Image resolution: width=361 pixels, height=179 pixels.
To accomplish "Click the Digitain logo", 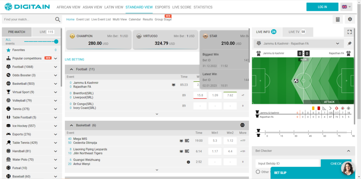I will 27,7.
